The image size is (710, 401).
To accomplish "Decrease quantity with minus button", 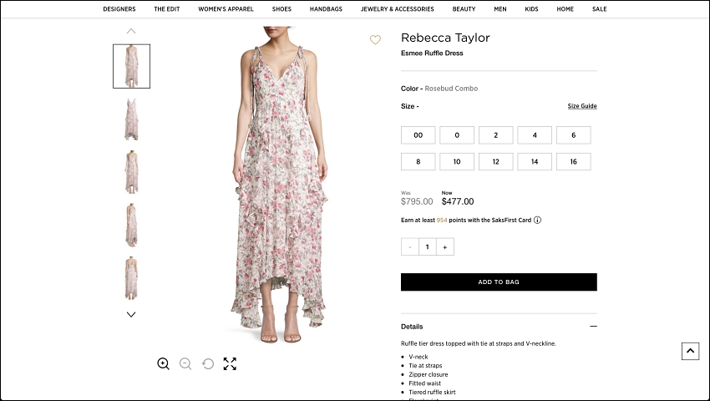I will [x=410, y=247].
